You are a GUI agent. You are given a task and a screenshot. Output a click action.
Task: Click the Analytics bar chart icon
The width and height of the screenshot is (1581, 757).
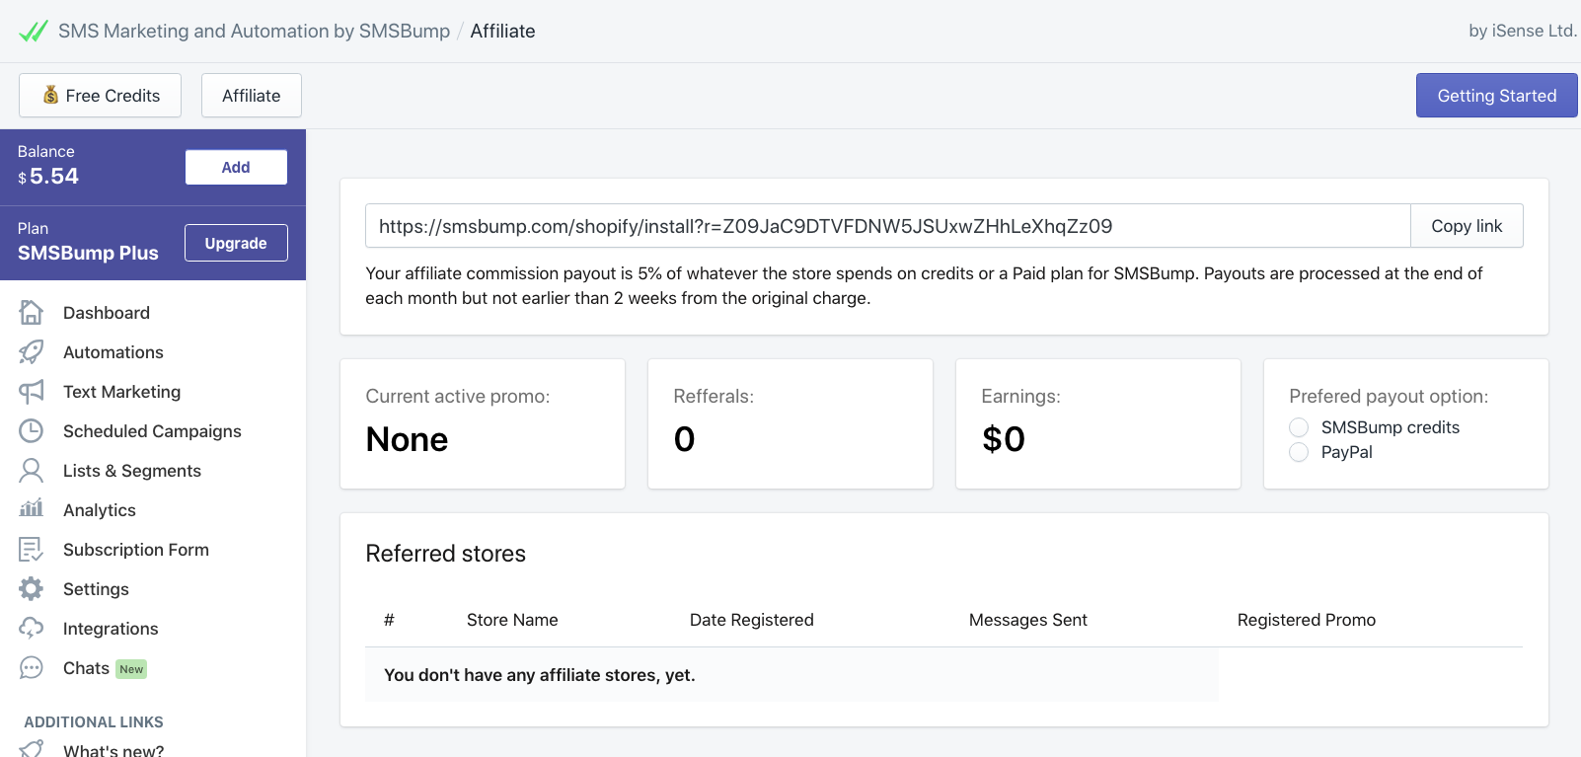(x=32, y=509)
